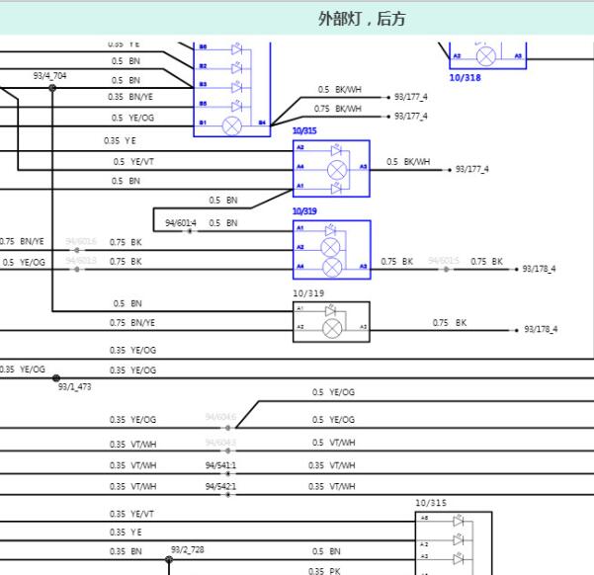Click the diode symbol at pin B6
The width and height of the screenshot is (594, 575).
point(237,48)
